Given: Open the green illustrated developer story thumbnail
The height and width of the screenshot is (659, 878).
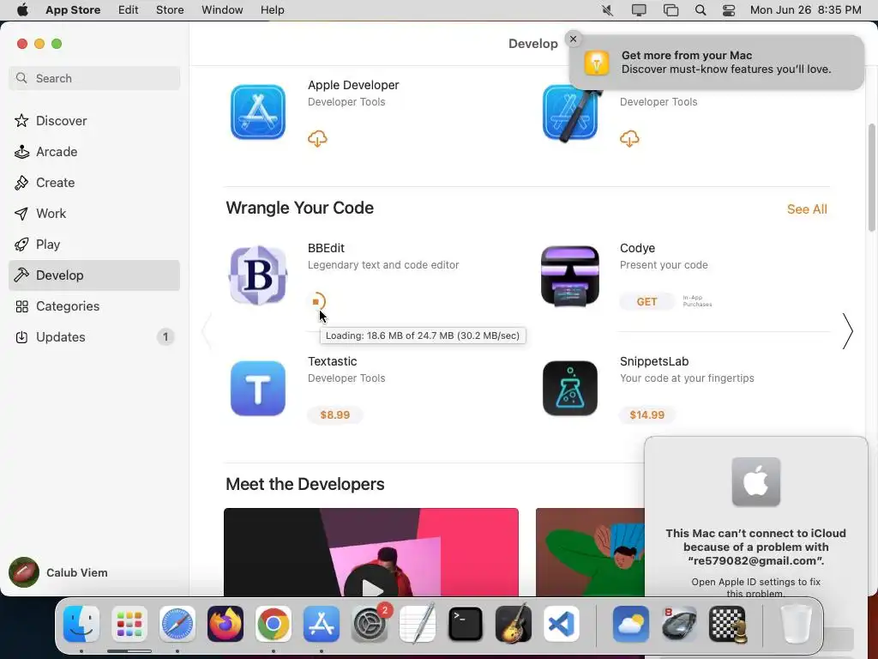Looking at the screenshot, I should (x=590, y=552).
